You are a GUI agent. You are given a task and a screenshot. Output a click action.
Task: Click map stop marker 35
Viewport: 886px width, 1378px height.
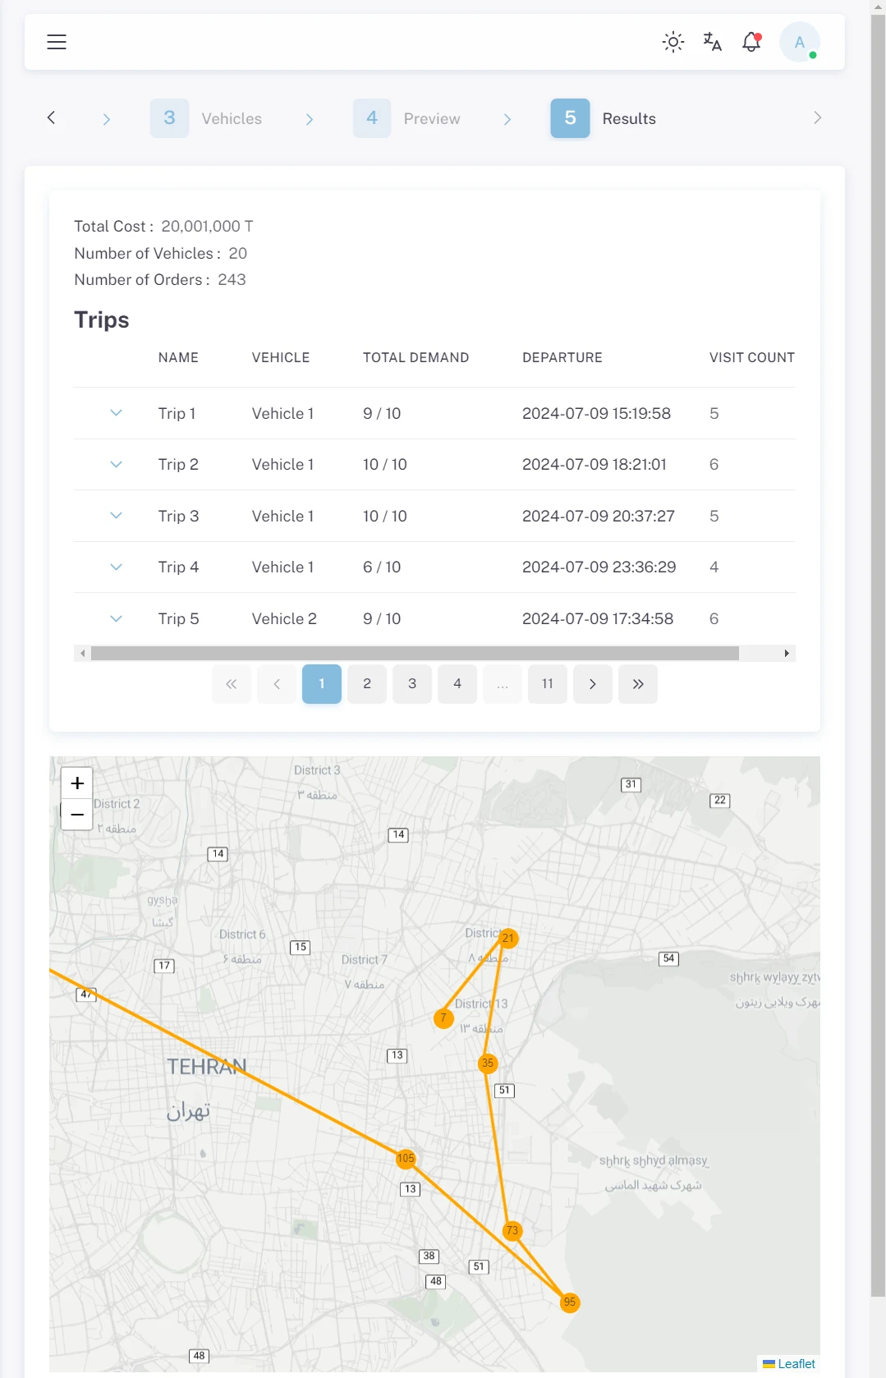point(488,1063)
